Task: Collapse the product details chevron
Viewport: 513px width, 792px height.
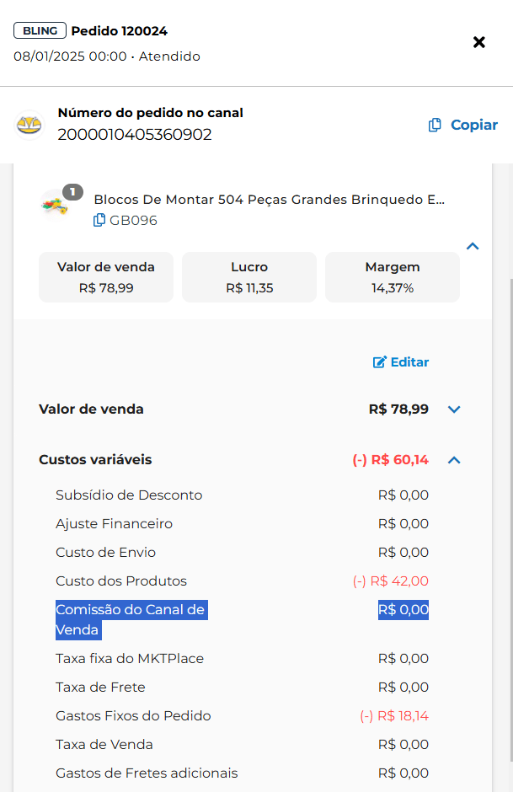Action: coord(473,246)
